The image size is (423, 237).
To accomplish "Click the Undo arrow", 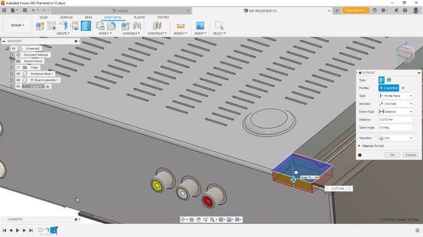I will 34,11.
